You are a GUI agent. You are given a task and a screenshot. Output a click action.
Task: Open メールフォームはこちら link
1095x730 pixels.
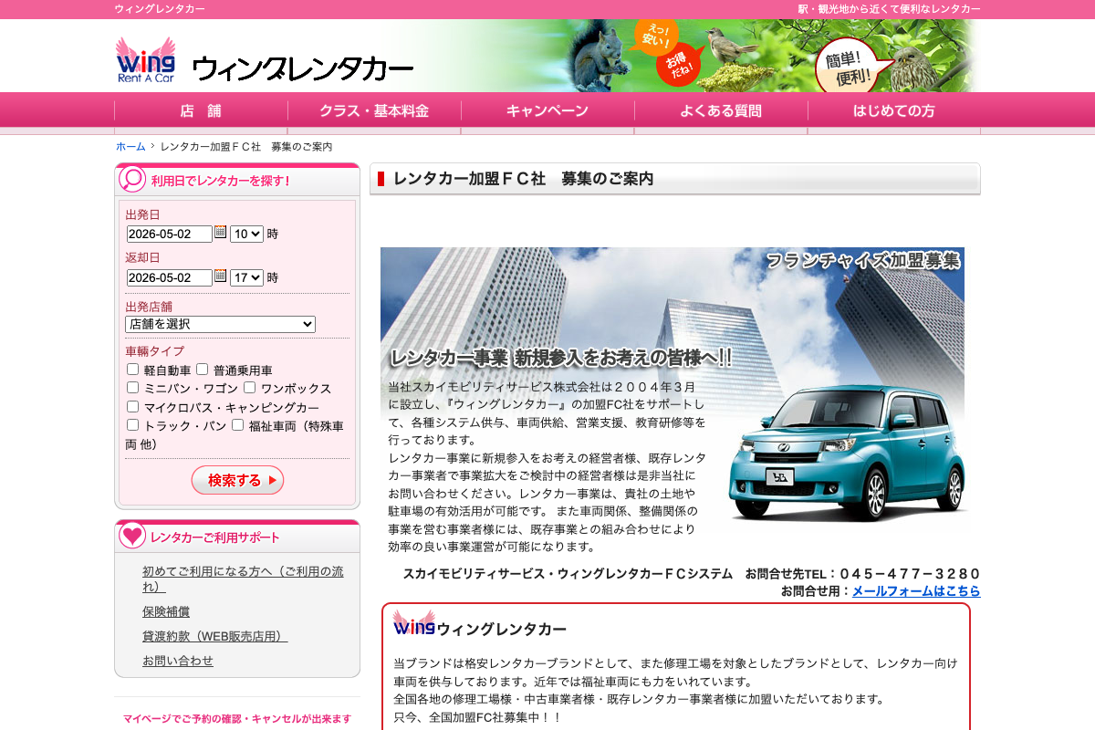(916, 591)
